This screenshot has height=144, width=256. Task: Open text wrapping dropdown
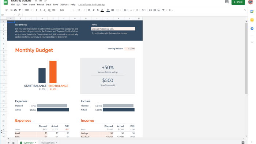[138, 10]
